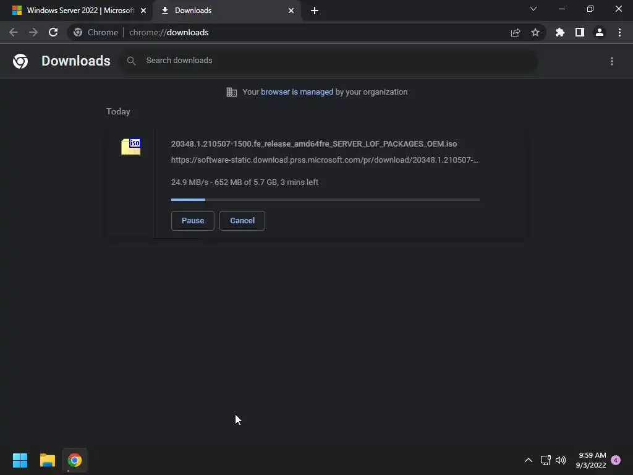Click the Chrome site info icon in address bar
The height and width of the screenshot is (475, 633).
[78, 32]
